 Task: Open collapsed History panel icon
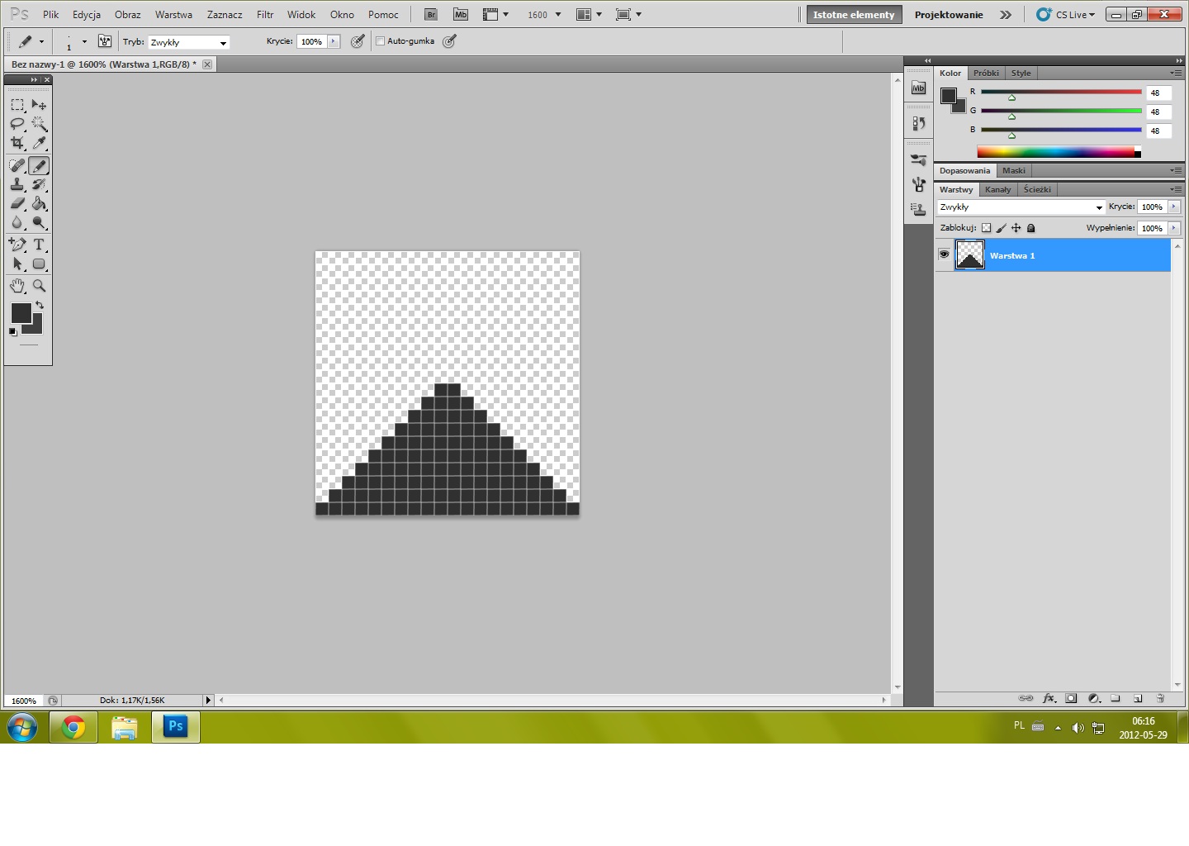click(918, 124)
